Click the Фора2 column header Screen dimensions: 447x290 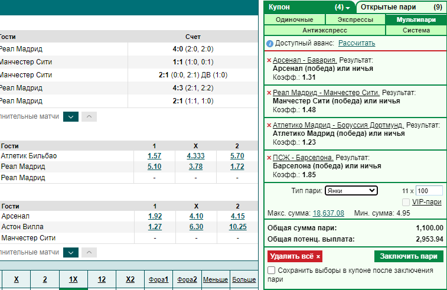187,279
